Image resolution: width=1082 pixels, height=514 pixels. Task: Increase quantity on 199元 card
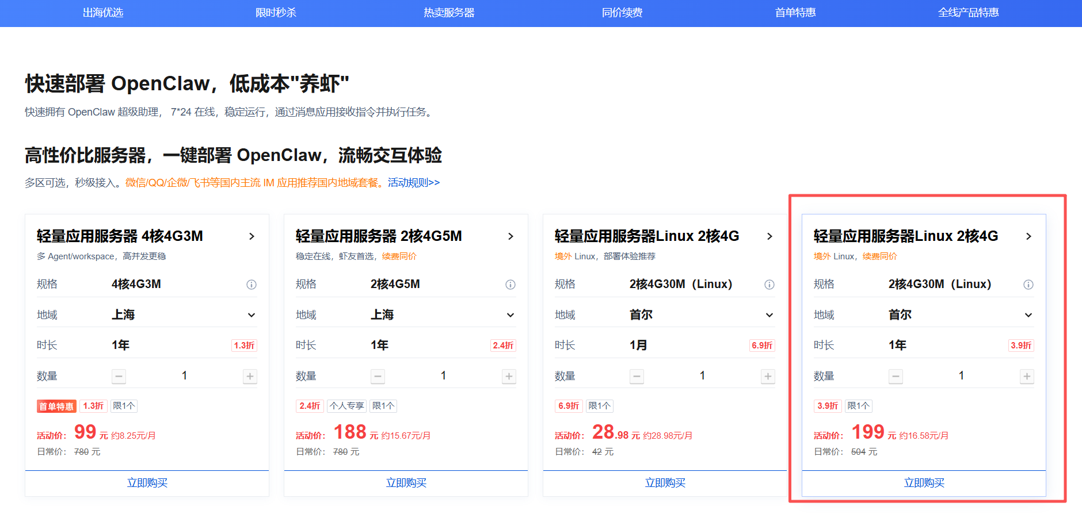tap(1027, 377)
